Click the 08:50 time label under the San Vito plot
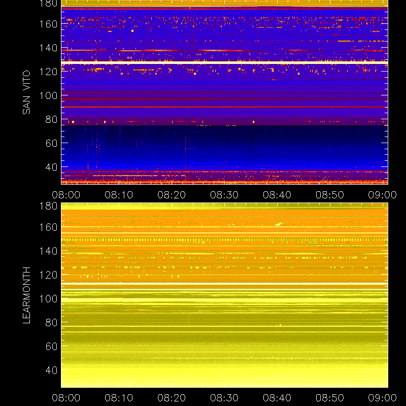The image size is (406, 406). click(x=329, y=195)
